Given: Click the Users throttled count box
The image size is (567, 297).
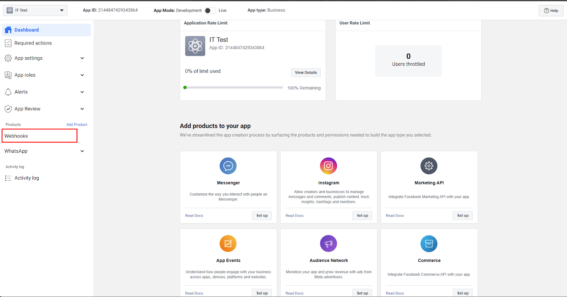Looking at the screenshot, I should point(408,61).
